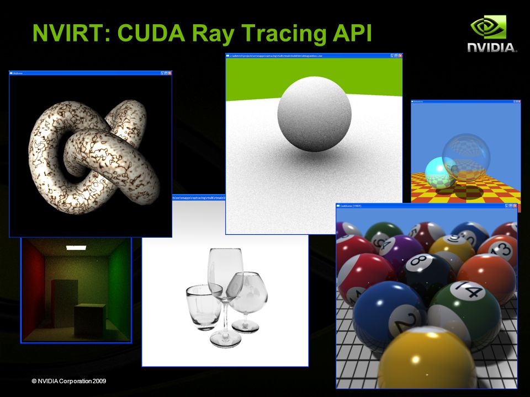Click the wine glasses window's partial title bar
Viewport: 530px width, 397px height.
pos(199,197)
